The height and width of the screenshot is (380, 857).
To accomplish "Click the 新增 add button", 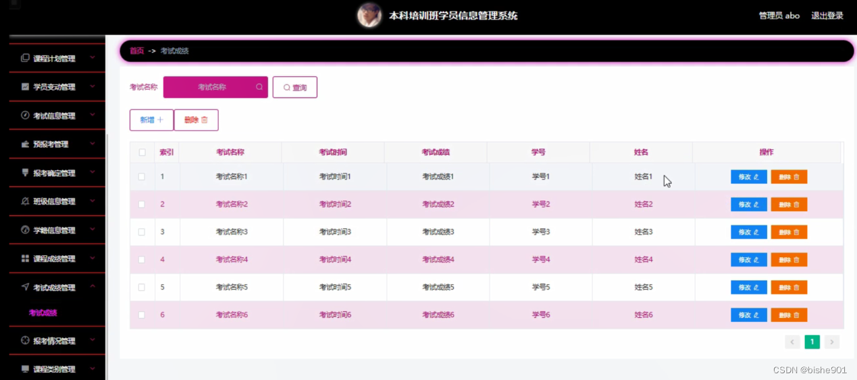I will coord(151,120).
